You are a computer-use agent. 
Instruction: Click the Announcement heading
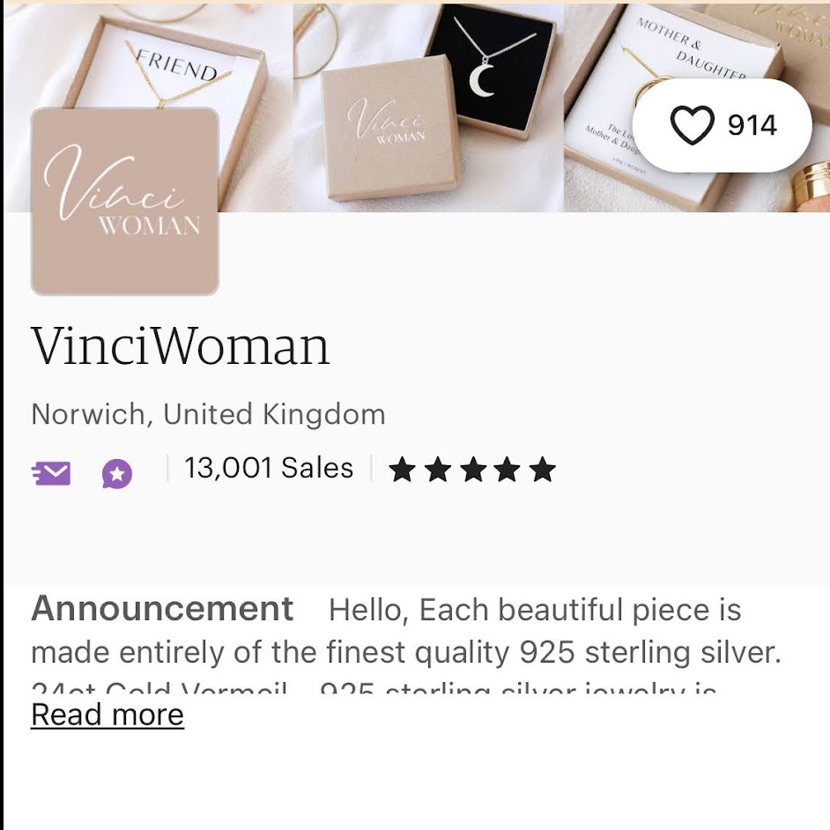click(x=162, y=609)
